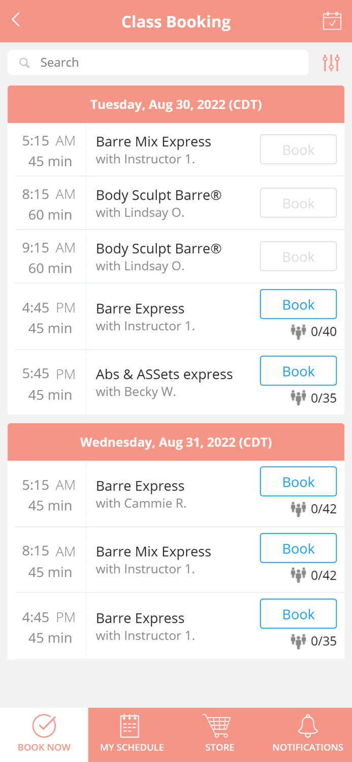Select the disabled Book button for Body Sculpt Barre 8:15 AM

coord(298,203)
